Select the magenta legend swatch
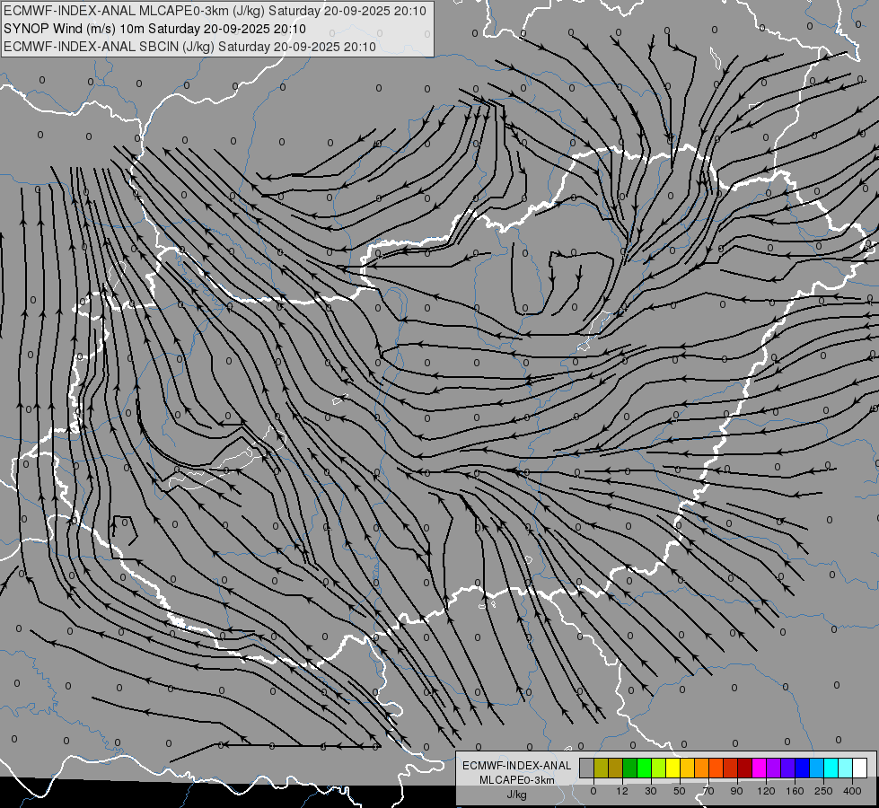The height and width of the screenshot is (808, 879). click(x=760, y=768)
